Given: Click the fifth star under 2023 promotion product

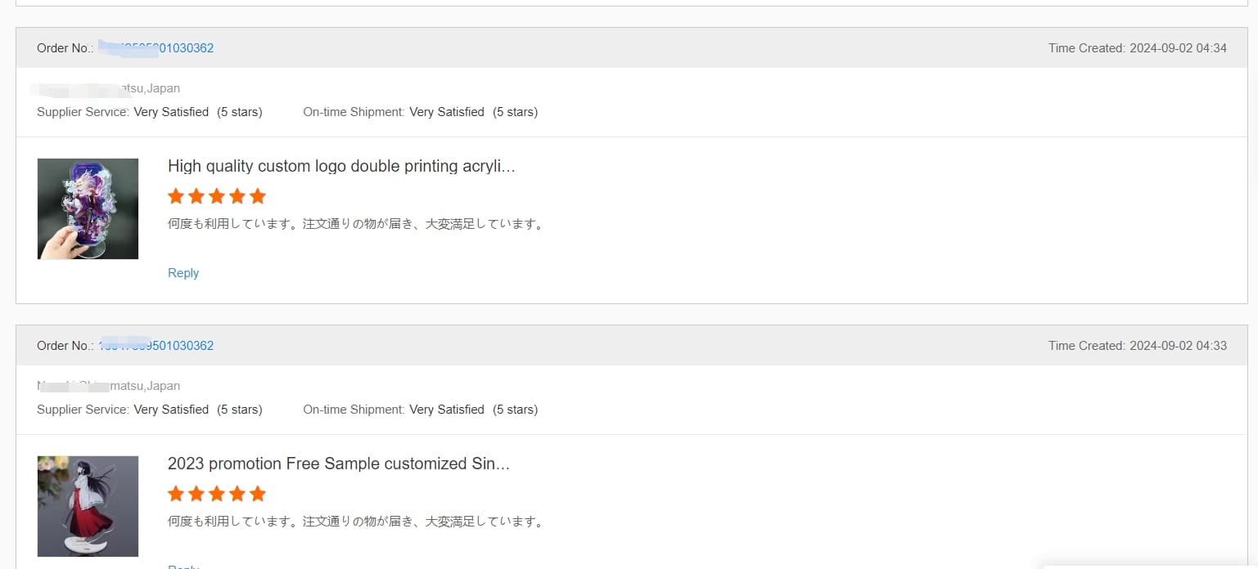Looking at the screenshot, I should pos(258,494).
